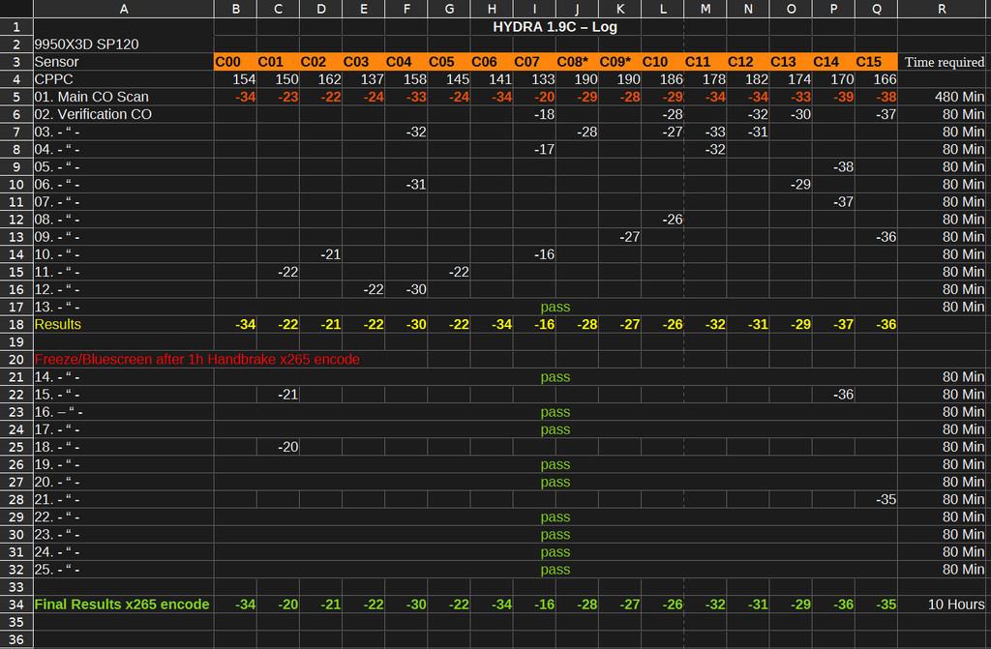Click 'pass' in row 17

point(555,308)
